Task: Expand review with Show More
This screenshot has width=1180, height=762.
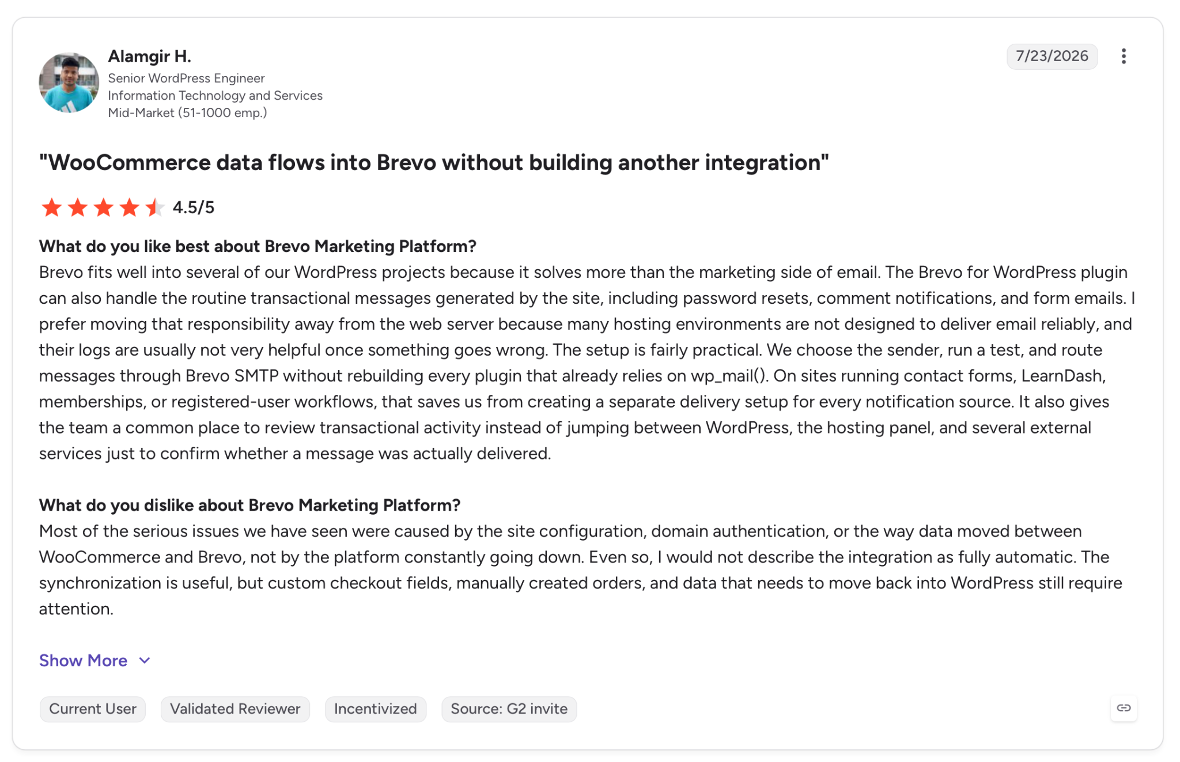Action: [83, 661]
